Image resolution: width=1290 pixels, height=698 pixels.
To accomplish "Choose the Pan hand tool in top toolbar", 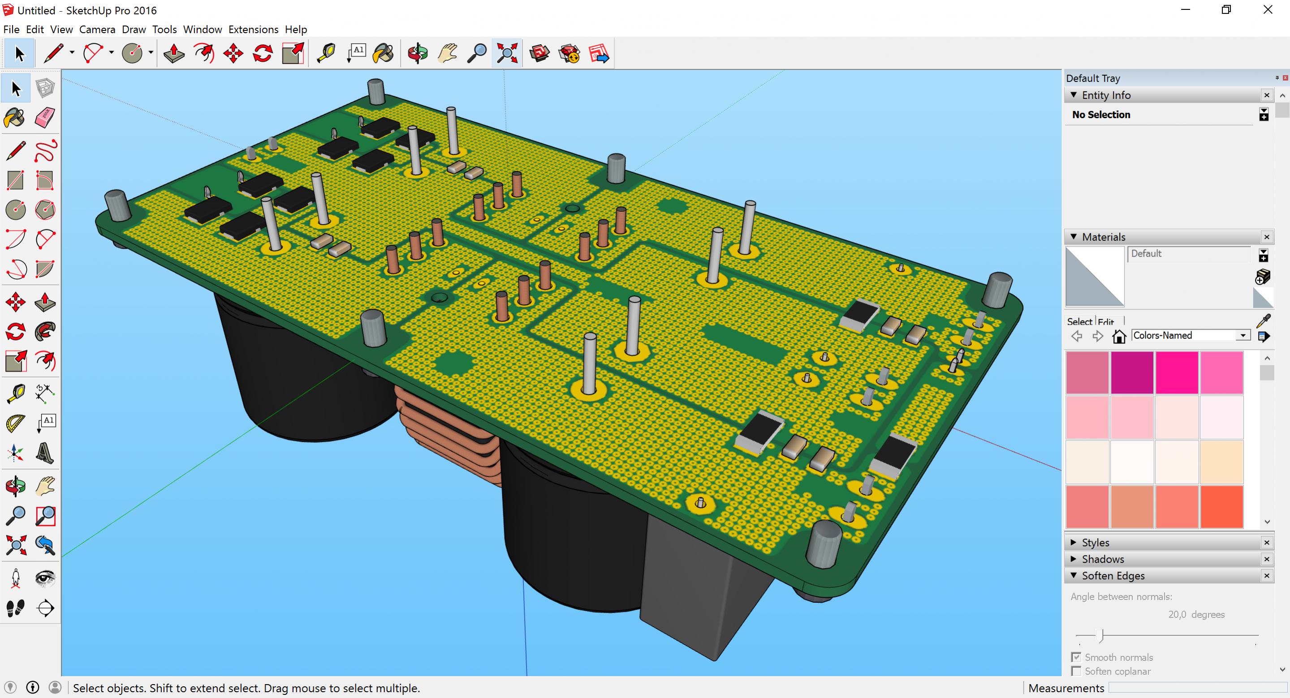I will (447, 53).
